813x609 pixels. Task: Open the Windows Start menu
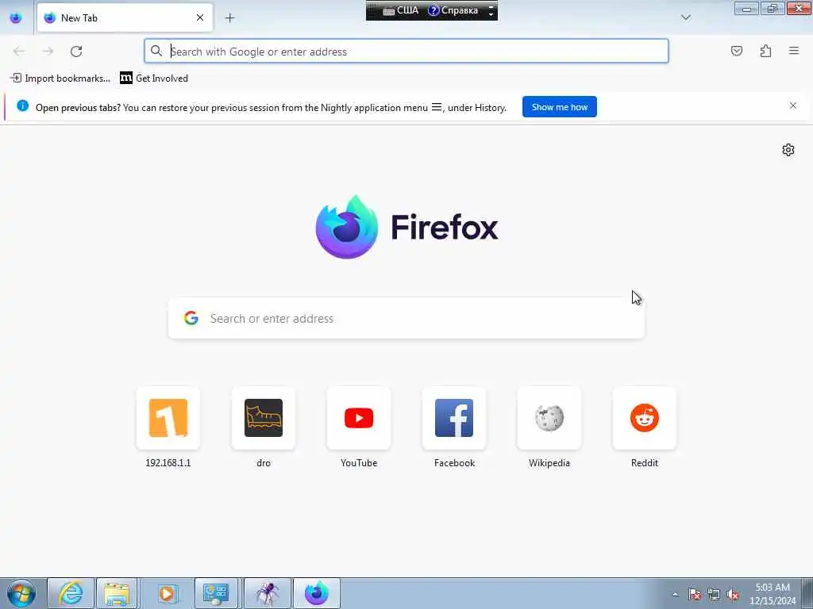(21, 593)
